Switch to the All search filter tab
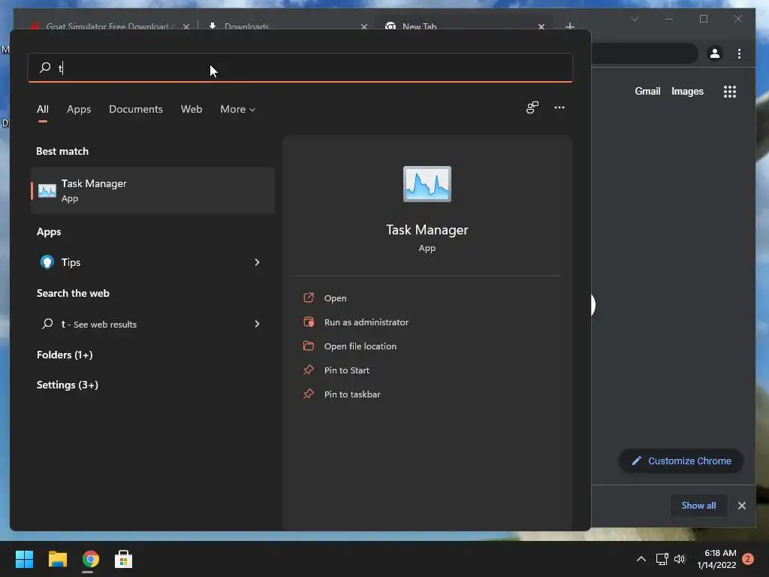Image resolution: width=769 pixels, height=577 pixels. tap(43, 110)
